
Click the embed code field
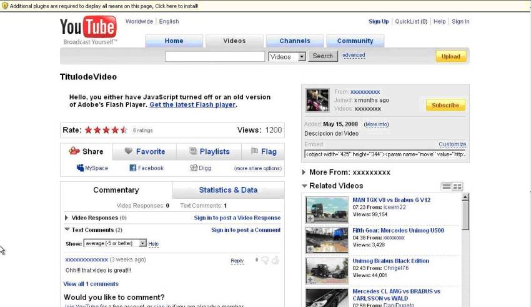click(x=385, y=154)
